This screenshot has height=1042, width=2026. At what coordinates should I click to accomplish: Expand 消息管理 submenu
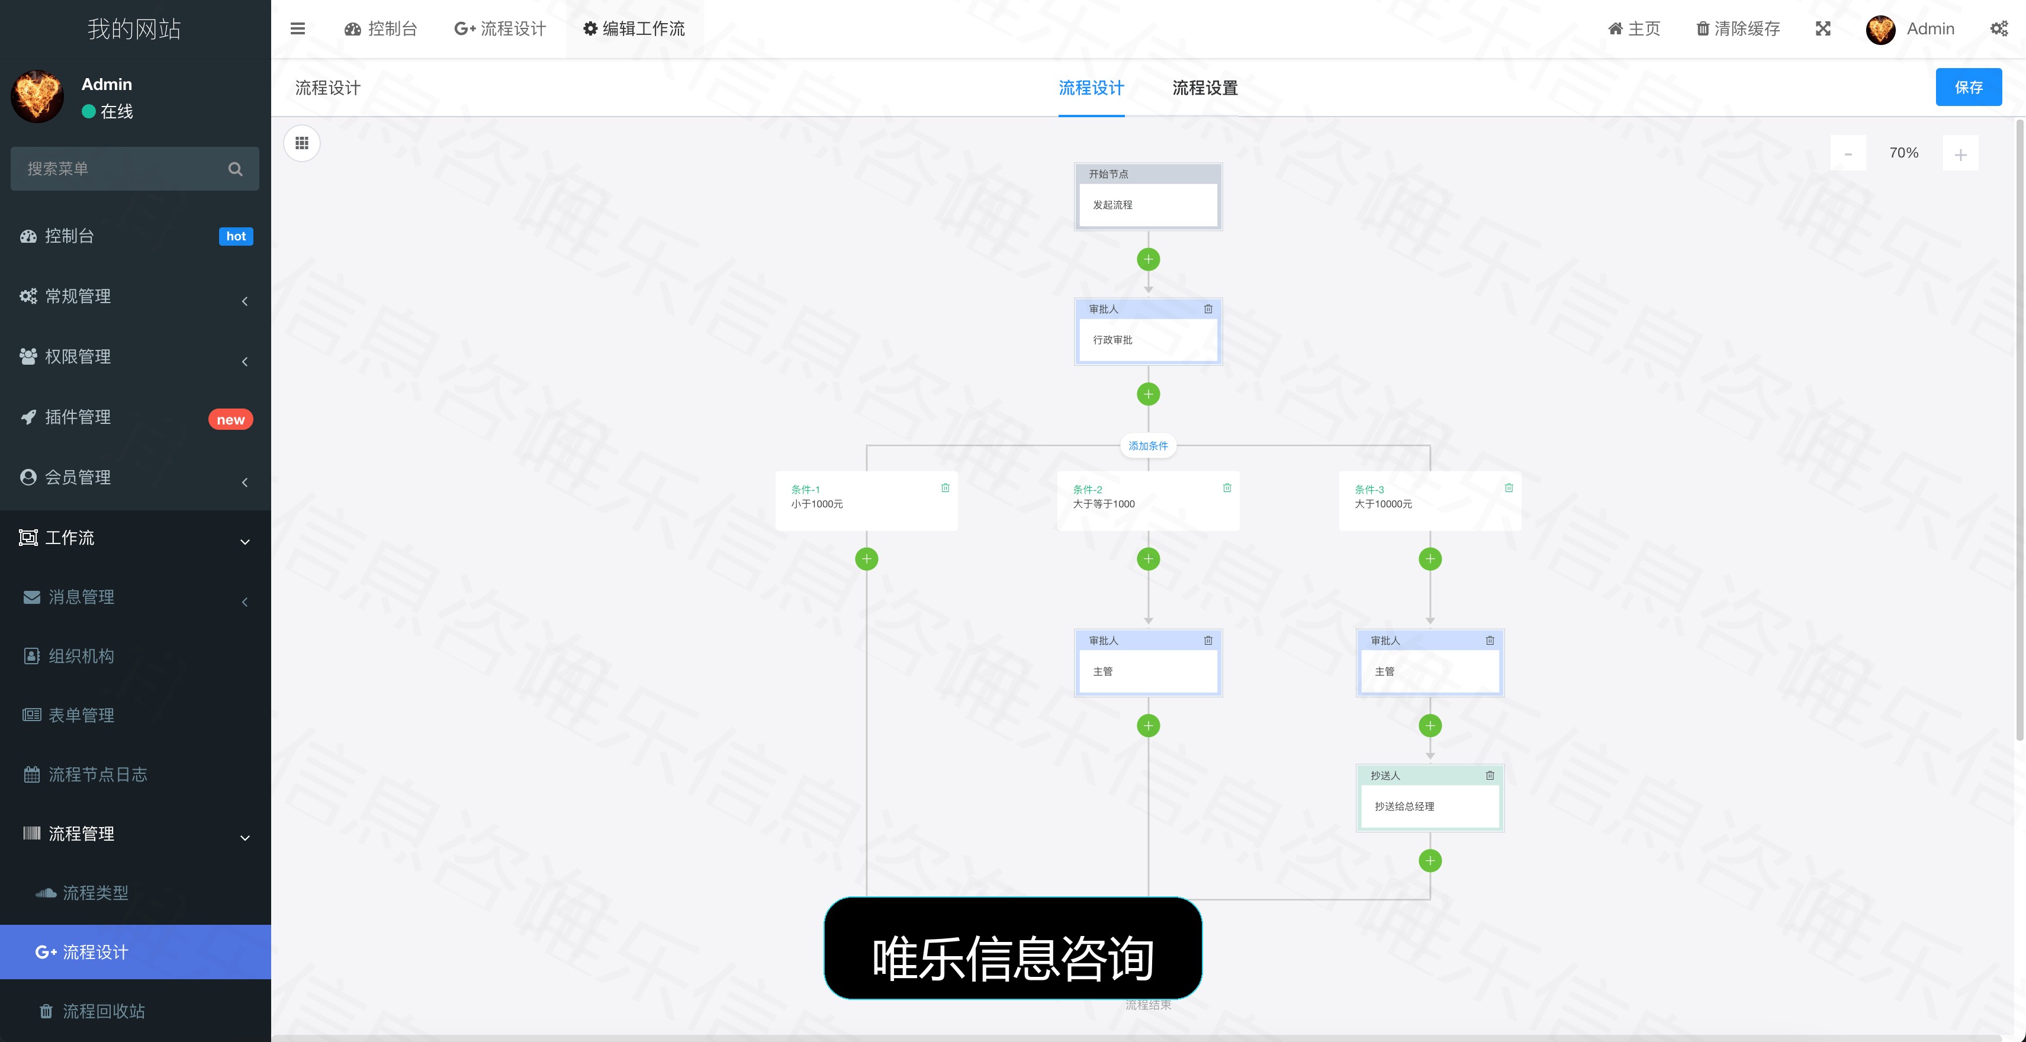point(135,597)
